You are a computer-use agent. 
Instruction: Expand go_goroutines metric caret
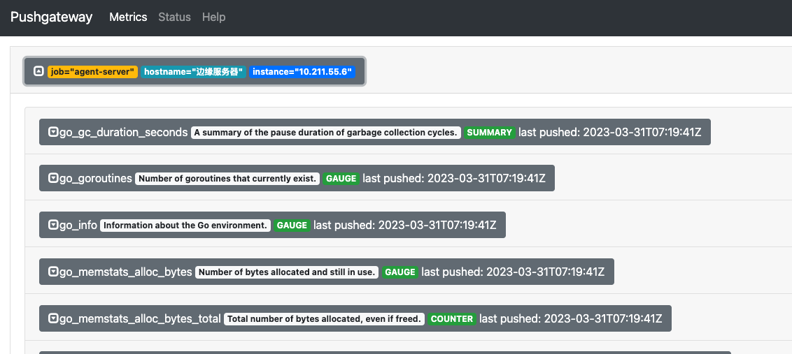pyautogui.click(x=54, y=178)
